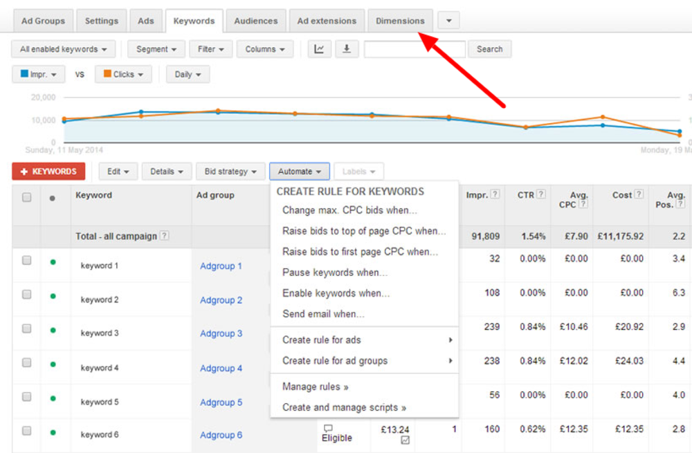
Task: Click the keyword search input field
Action: pos(415,49)
